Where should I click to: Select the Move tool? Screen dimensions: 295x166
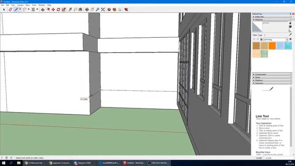[x=53, y=9]
